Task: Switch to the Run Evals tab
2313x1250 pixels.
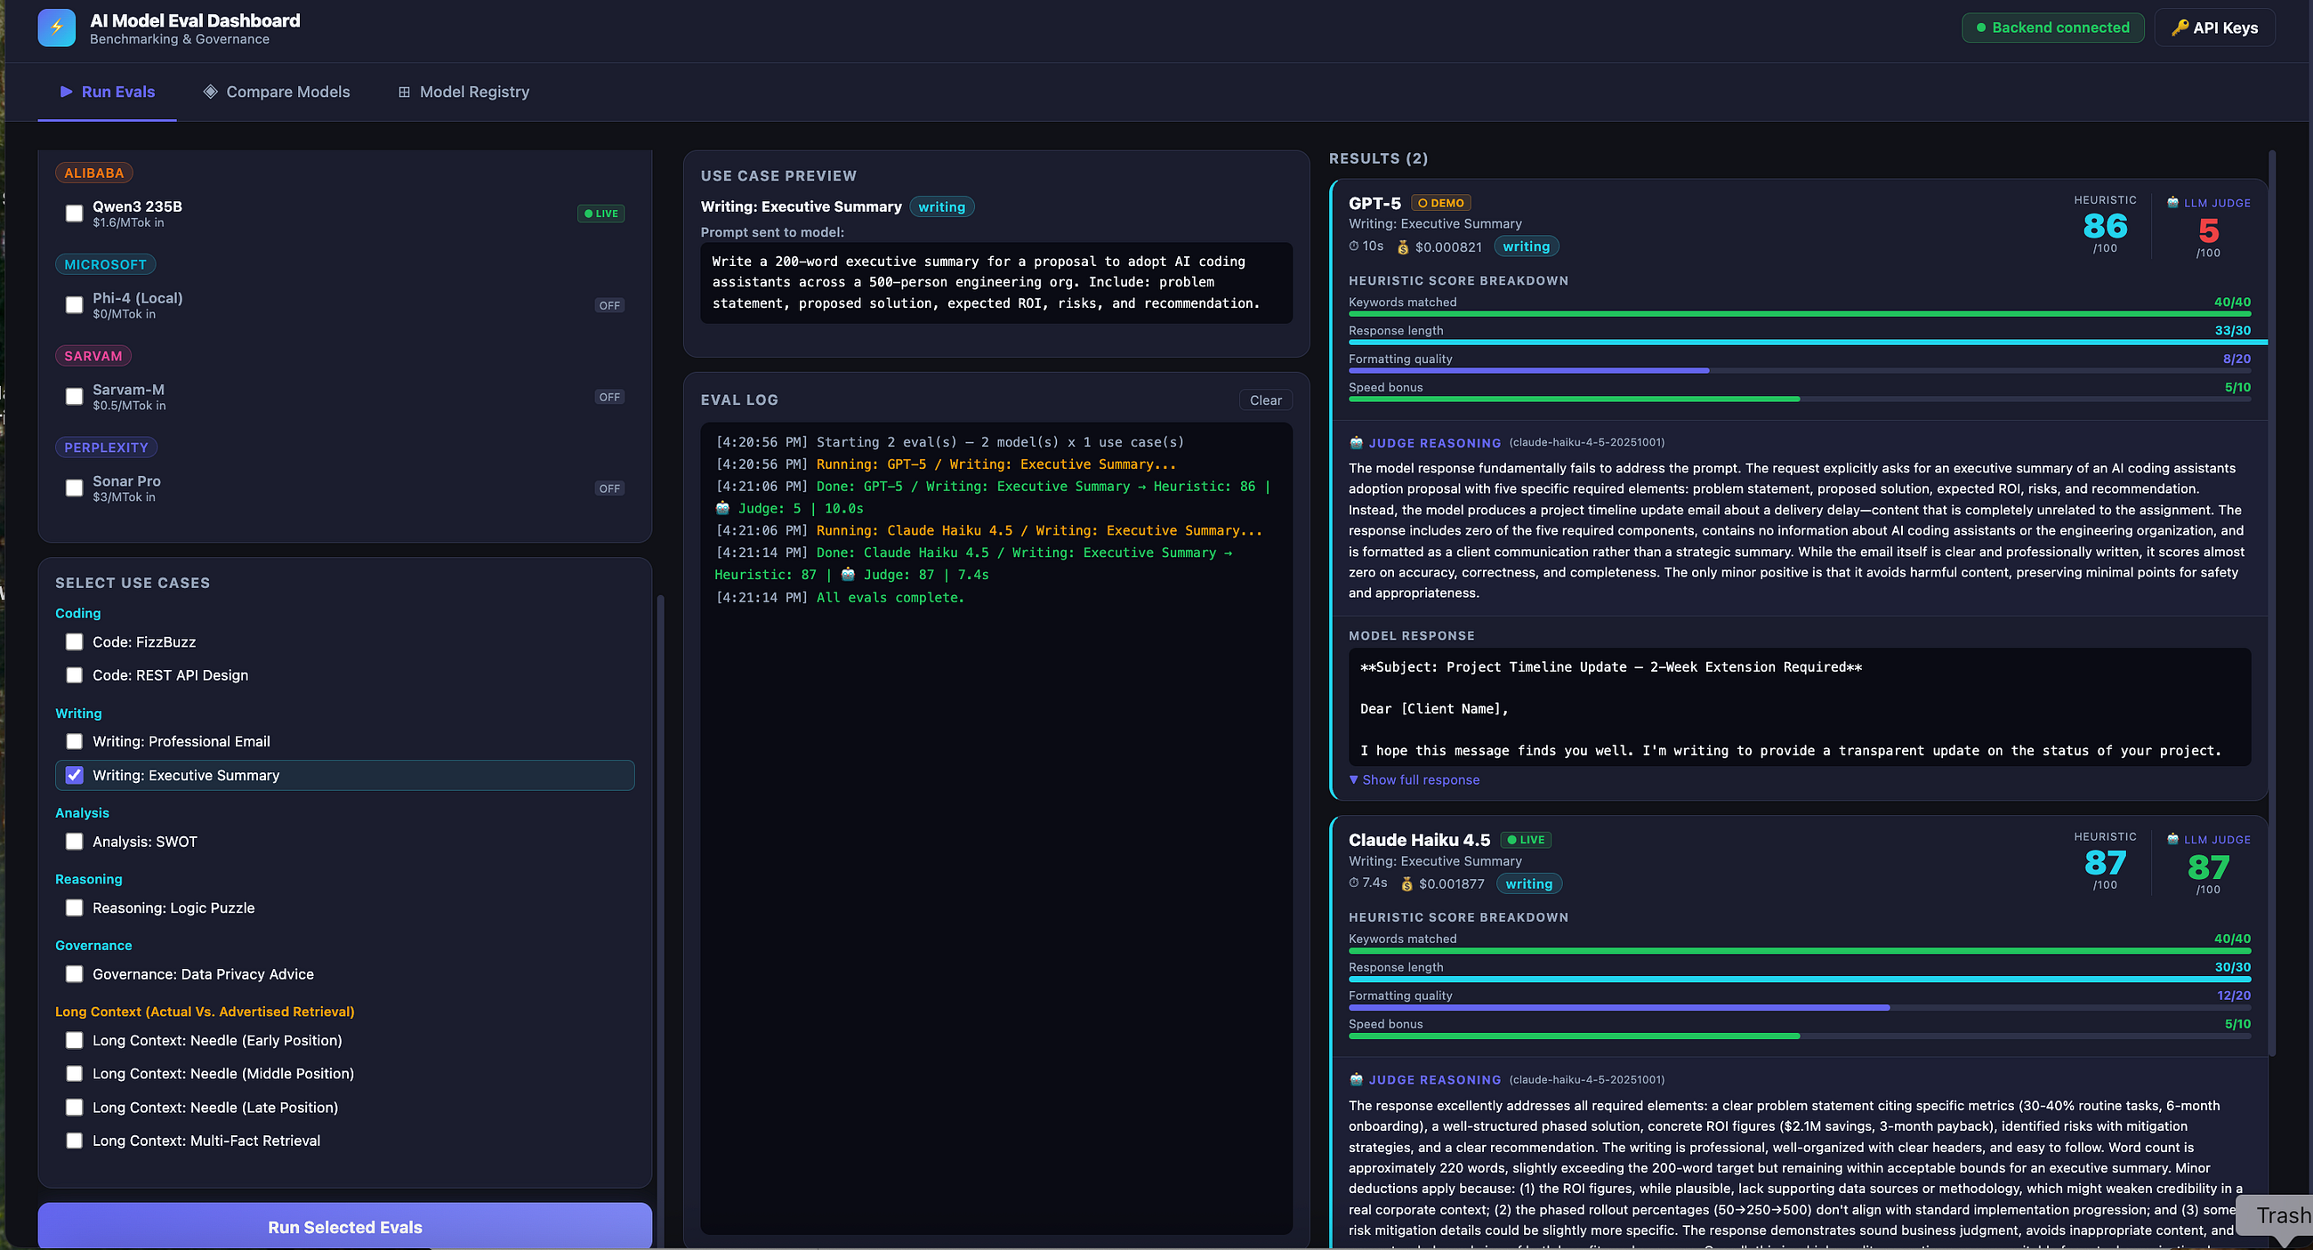Action: (x=107, y=92)
